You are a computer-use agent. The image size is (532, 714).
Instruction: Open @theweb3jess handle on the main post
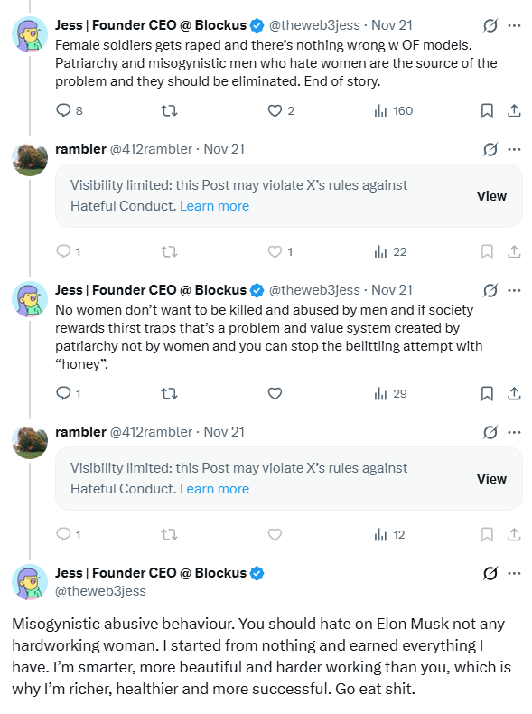[100, 591]
